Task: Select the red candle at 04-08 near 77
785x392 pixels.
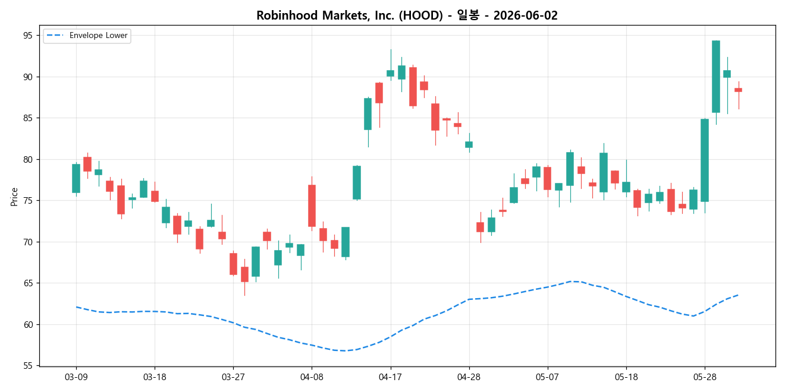Action: [x=312, y=206]
